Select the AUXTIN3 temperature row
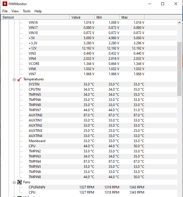The width and height of the screenshot is (183, 197). coord(103,131)
